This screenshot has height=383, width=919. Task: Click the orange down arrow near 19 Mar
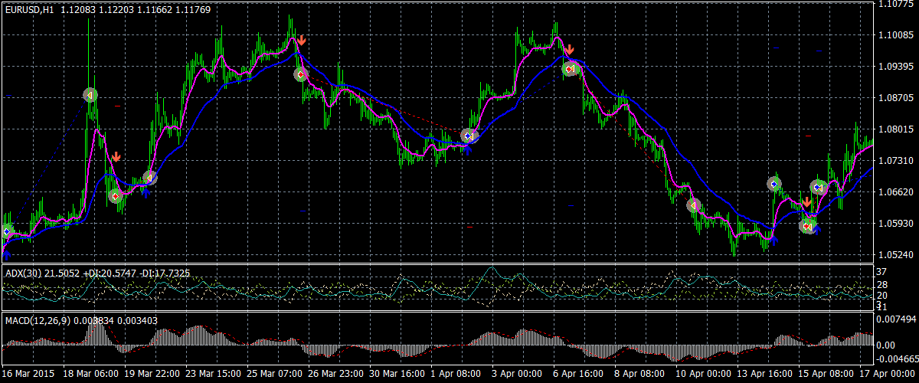tap(116, 157)
